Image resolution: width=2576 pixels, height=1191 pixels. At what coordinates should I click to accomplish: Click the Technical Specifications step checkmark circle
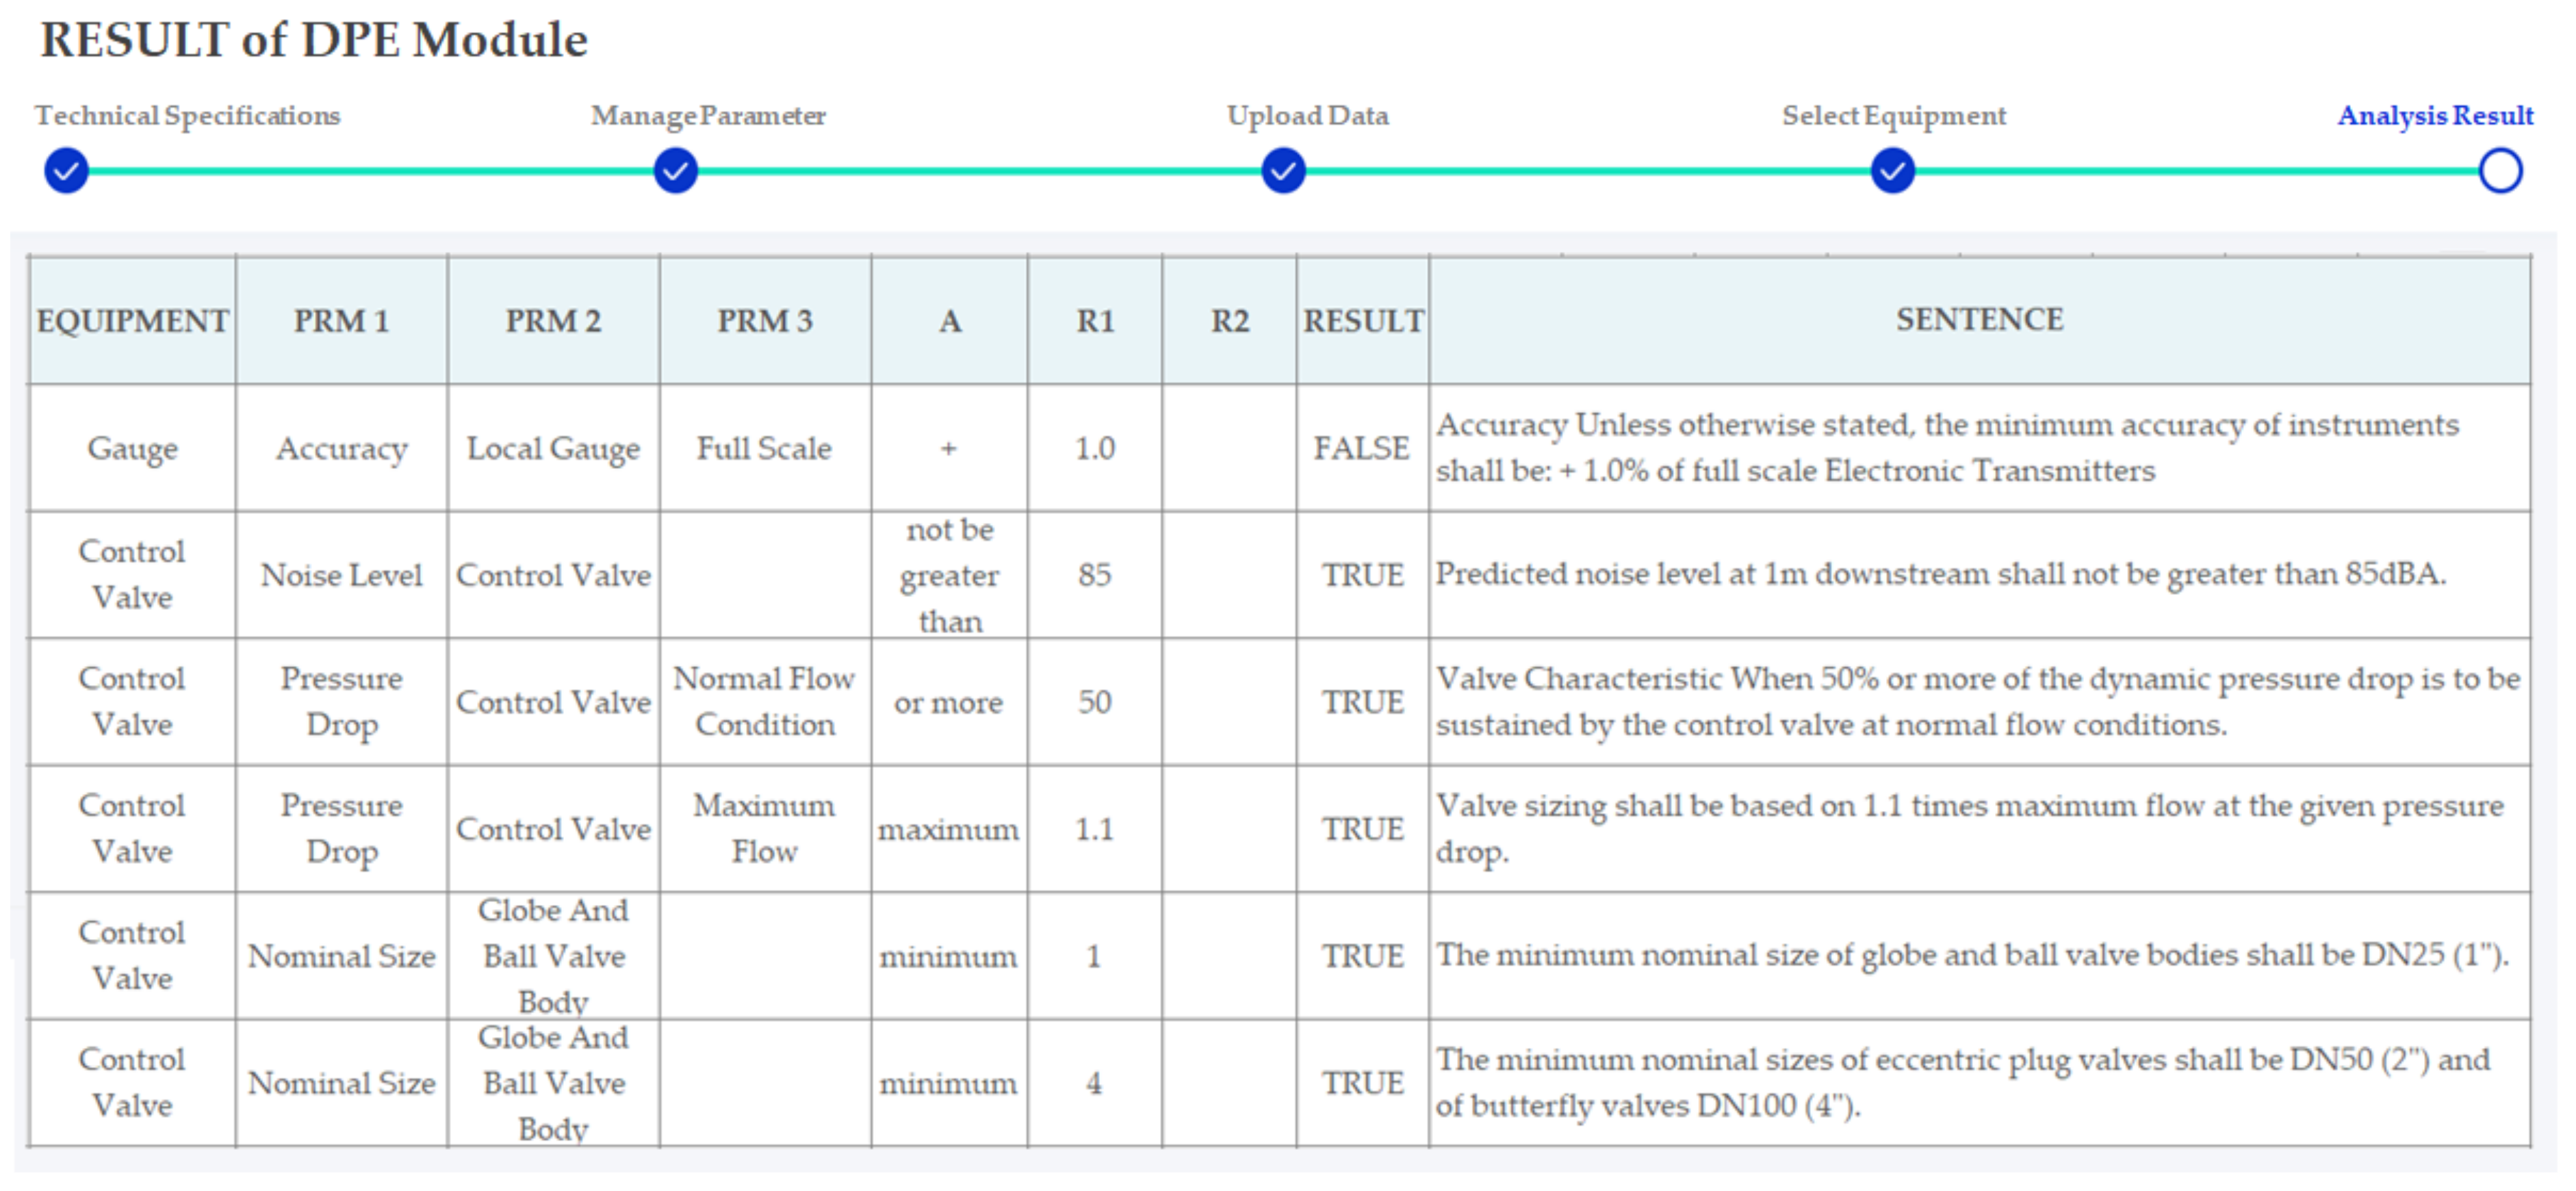click(66, 171)
